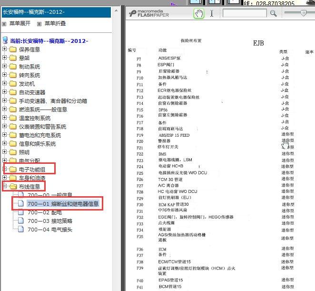Click the Macromedia FlashPaper logo
Viewport: 315px width, 291px height.
[149, 13]
